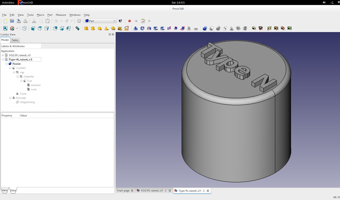Create a torus primitive
The width and height of the screenshot is (340, 200).
coord(113,28)
